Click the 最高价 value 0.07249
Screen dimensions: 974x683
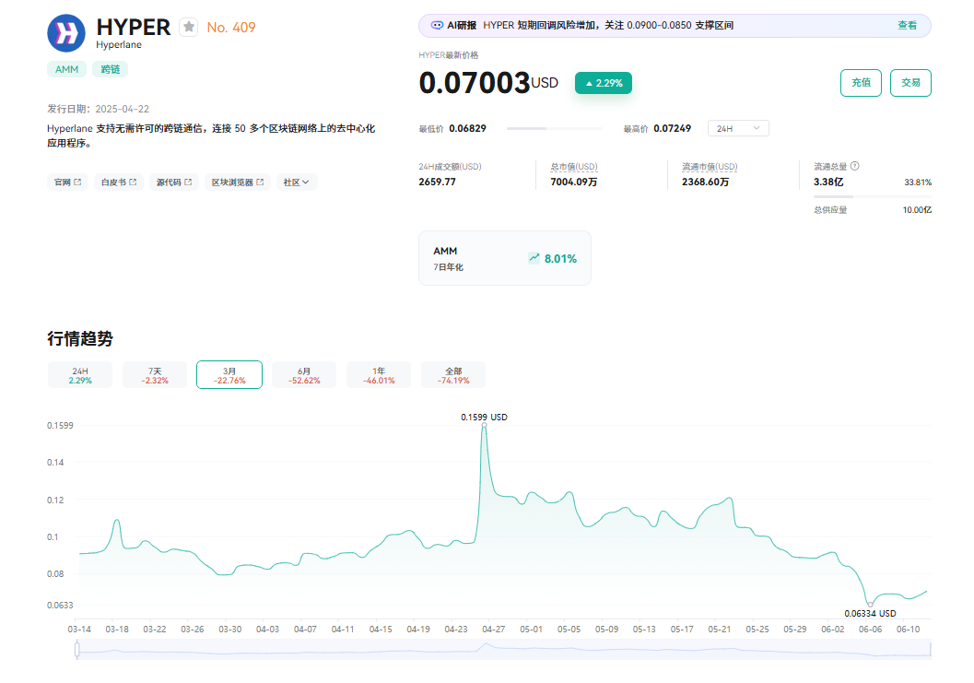672,128
